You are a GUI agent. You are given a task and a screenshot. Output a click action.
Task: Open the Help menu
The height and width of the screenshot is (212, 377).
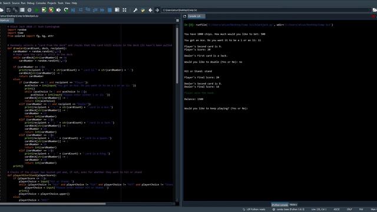coord(74,3)
